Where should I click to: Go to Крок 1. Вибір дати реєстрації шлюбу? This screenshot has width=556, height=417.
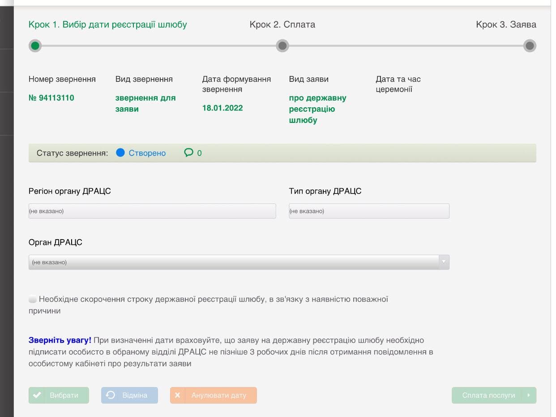pos(107,25)
